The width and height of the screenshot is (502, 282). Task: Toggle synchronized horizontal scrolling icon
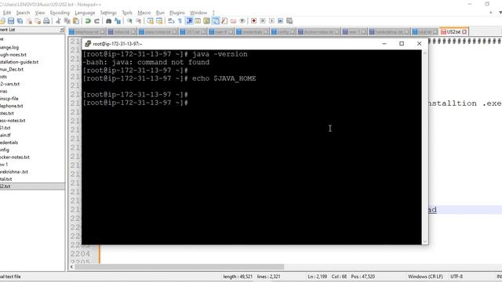pyautogui.click(x=159, y=21)
